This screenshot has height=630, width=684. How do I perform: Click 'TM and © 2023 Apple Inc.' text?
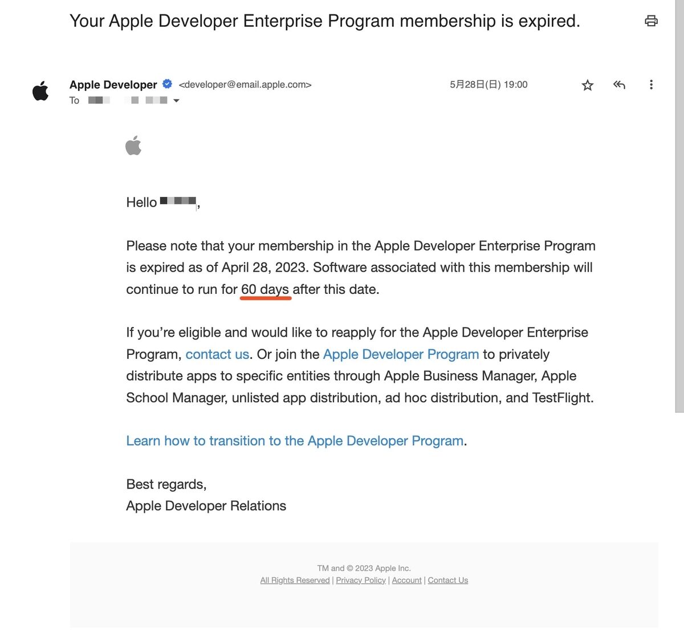pos(364,568)
